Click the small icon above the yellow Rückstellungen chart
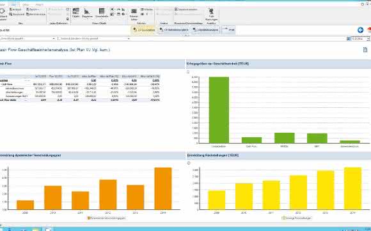 [189, 163]
